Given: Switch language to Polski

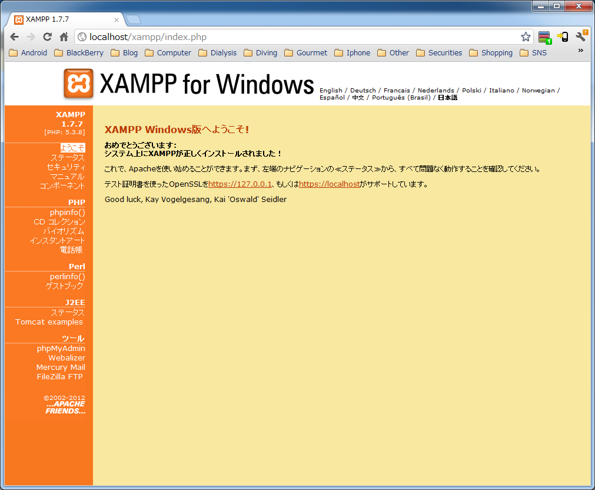Looking at the screenshot, I should point(471,91).
